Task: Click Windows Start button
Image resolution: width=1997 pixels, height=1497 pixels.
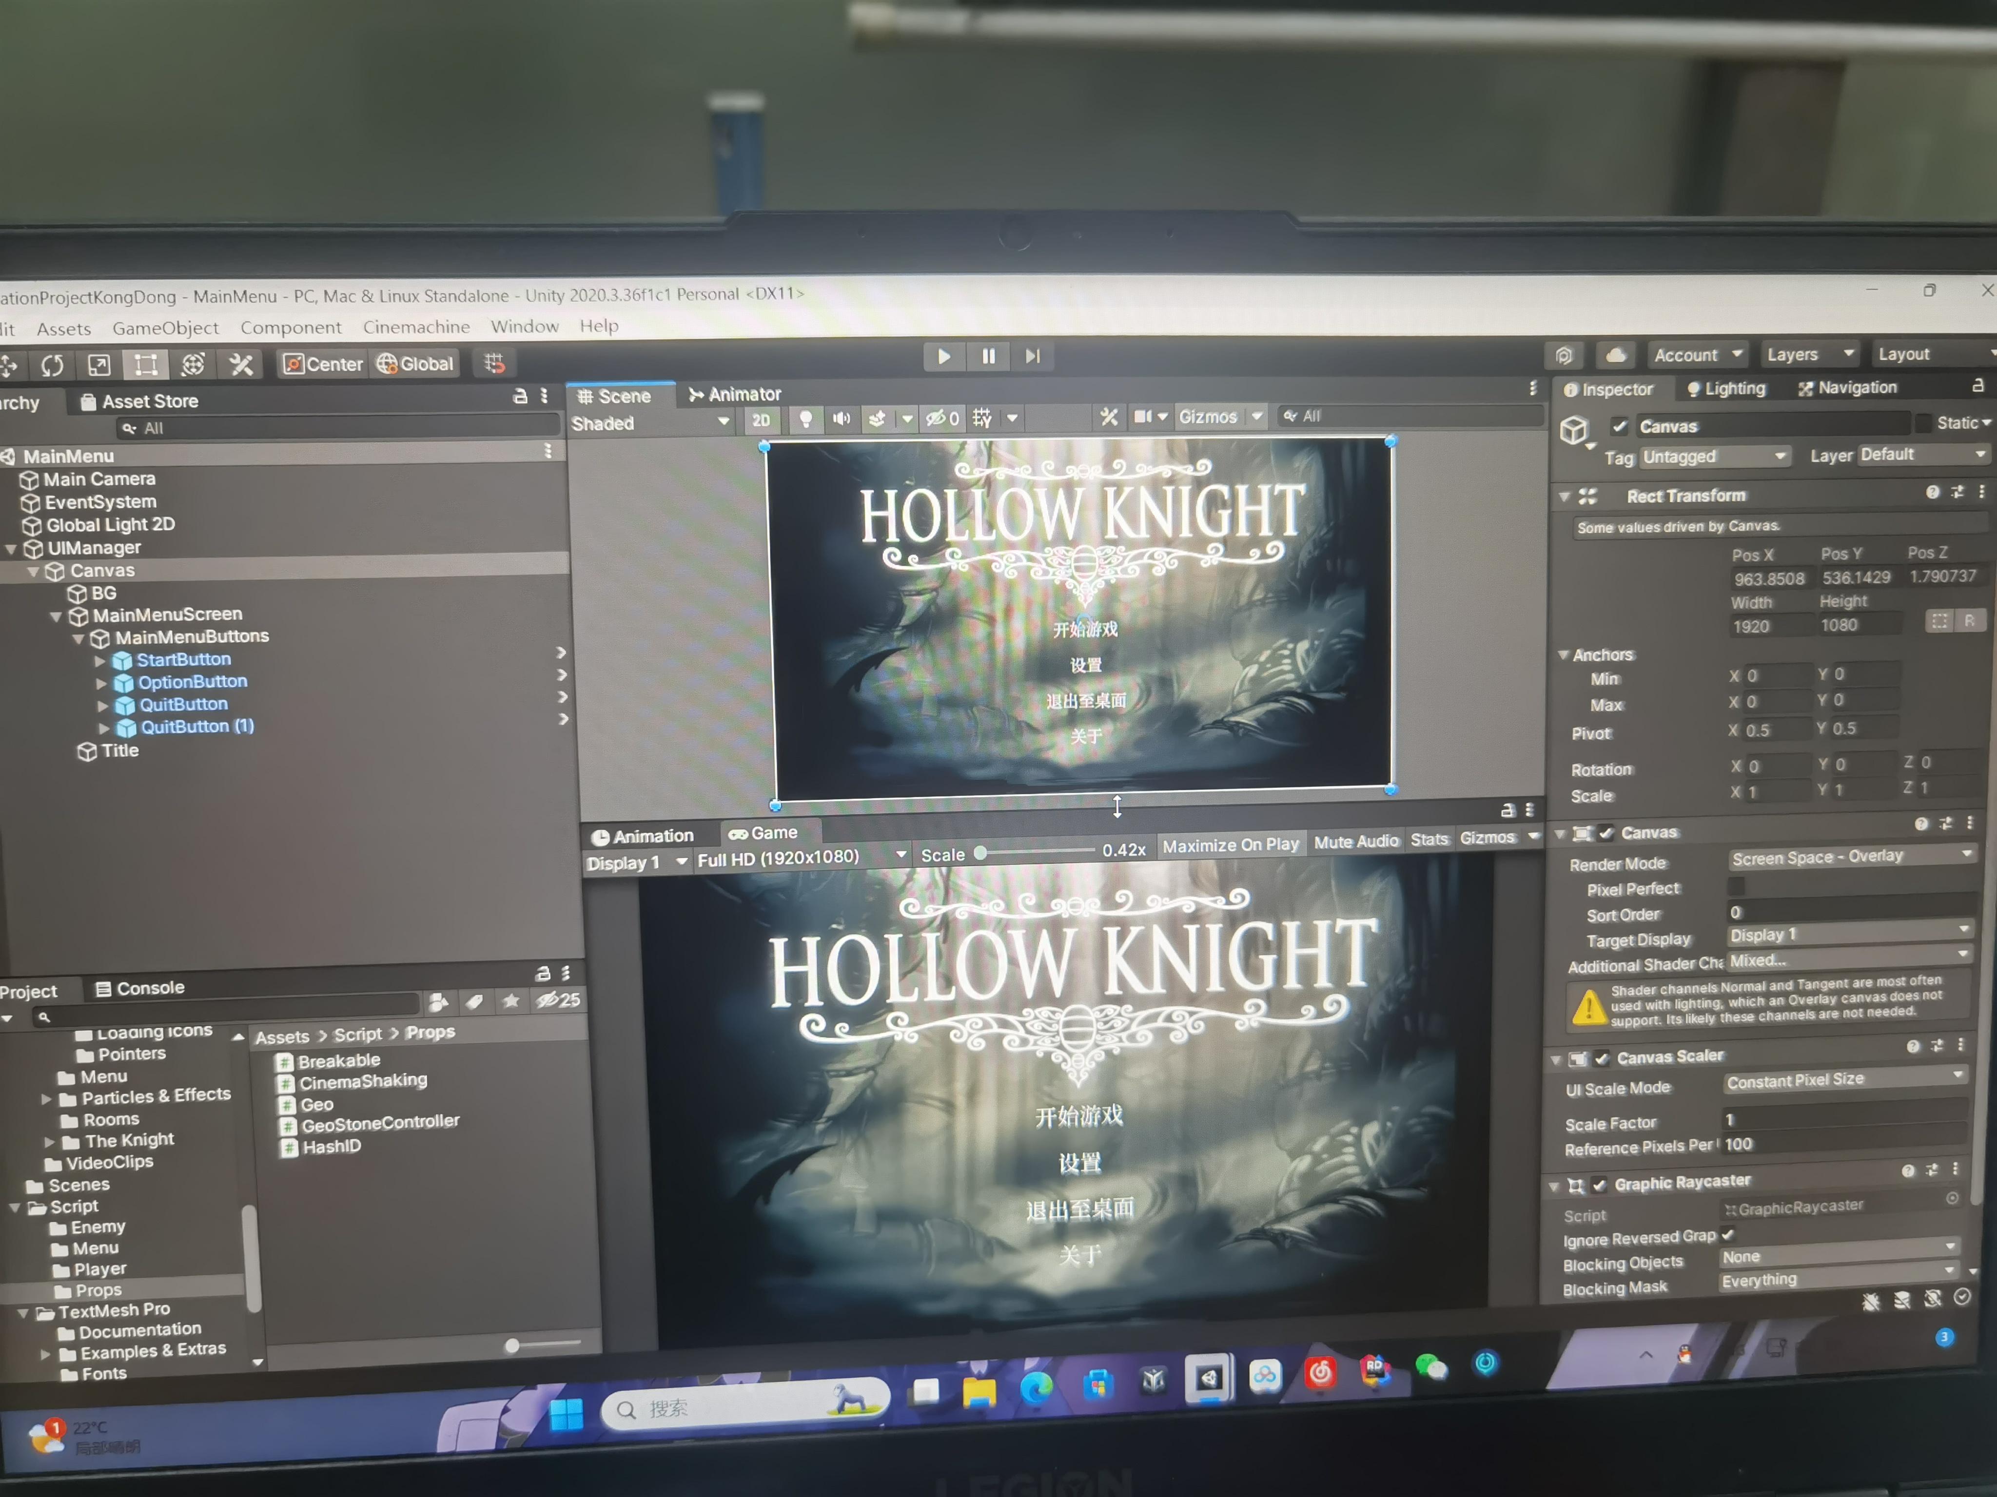Action: tap(566, 1415)
